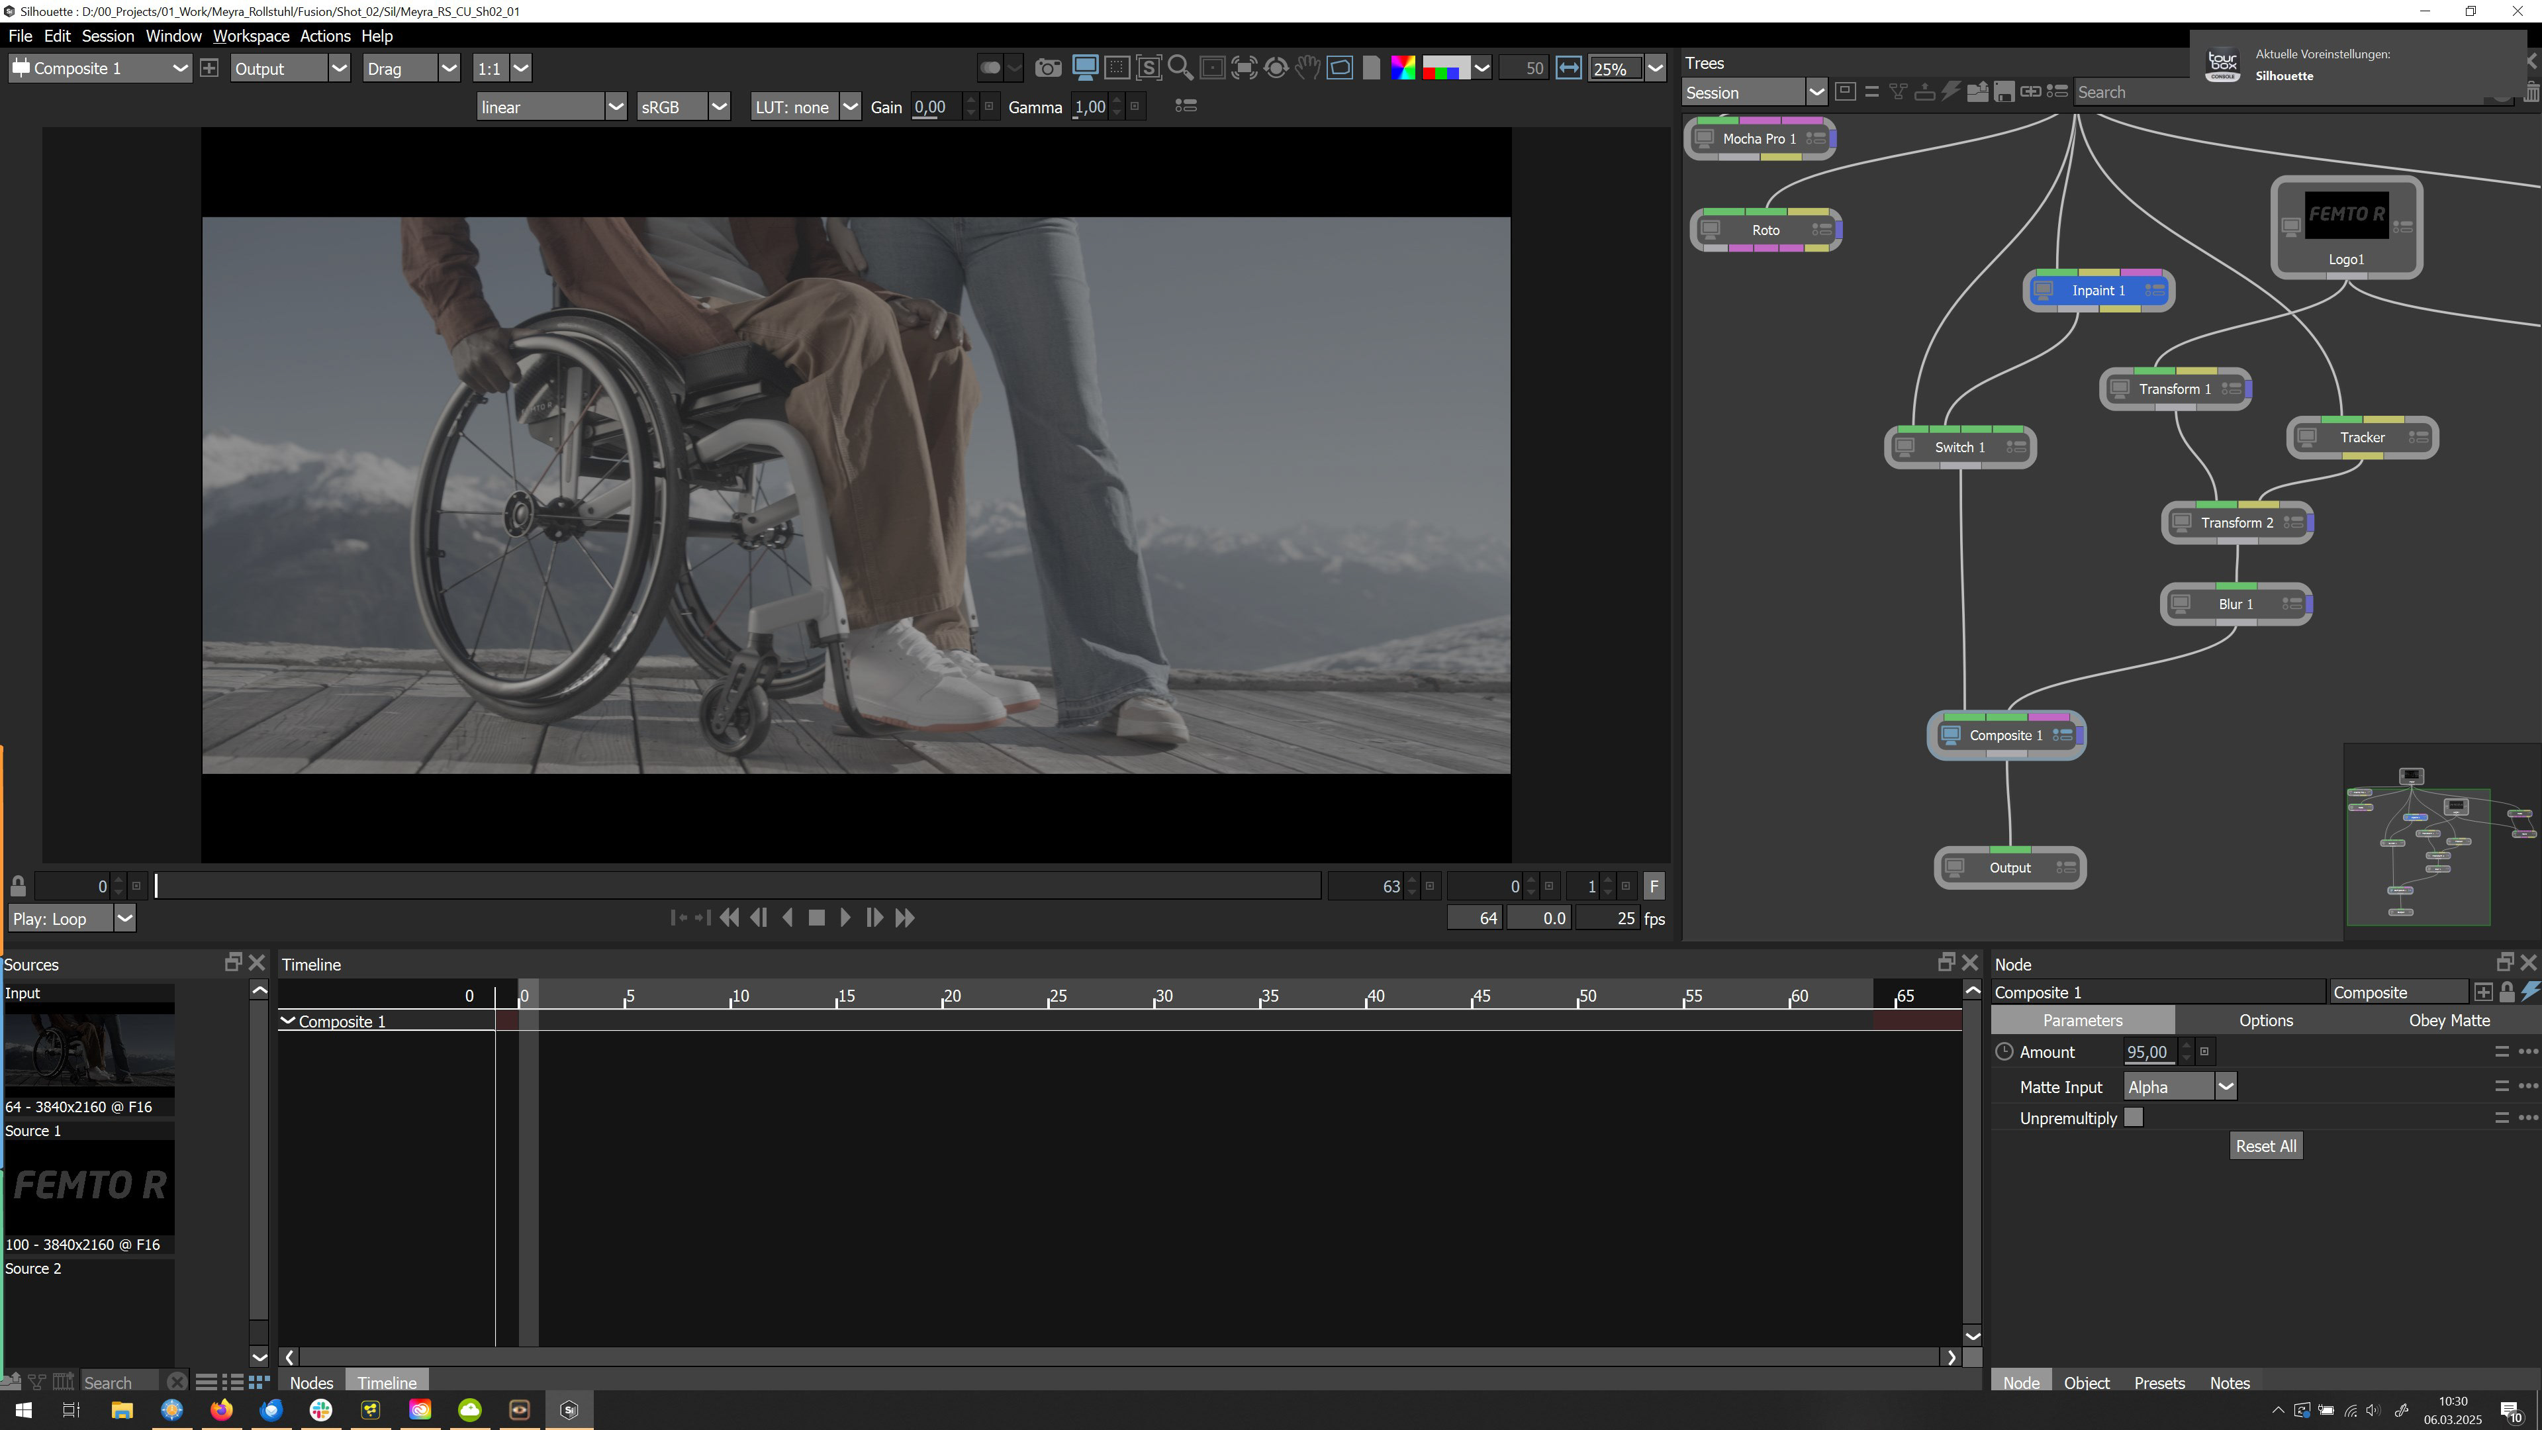2542x1430 pixels.
Task: Toggle the timeline lock icon
Action: click(18, 885)
